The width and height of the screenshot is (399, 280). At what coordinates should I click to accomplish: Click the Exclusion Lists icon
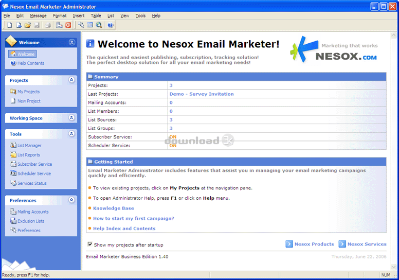[13, 221]
